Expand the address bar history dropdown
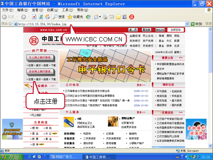The image size is (213, 160). tap(187, 24)
